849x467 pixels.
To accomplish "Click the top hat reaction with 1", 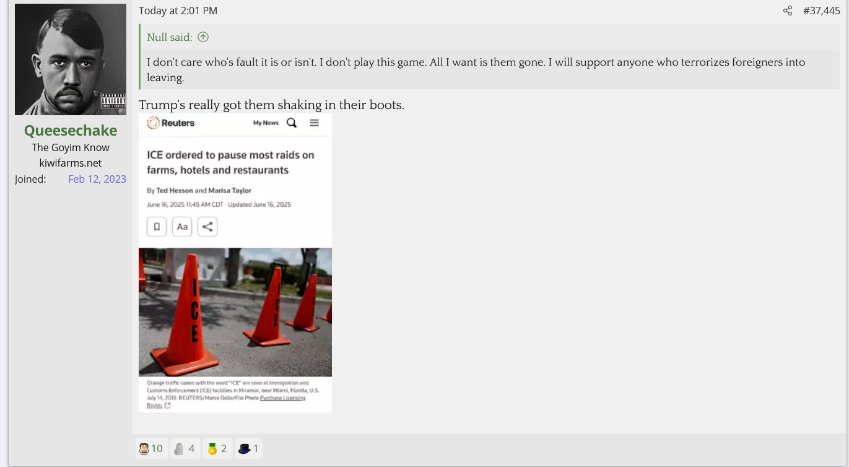I will coord(248,448).
